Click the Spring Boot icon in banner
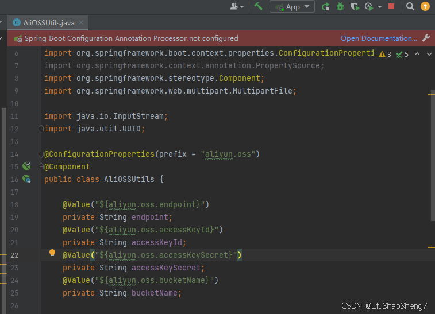The height and width of the screenshot is (314, 435). click(18, 38)
